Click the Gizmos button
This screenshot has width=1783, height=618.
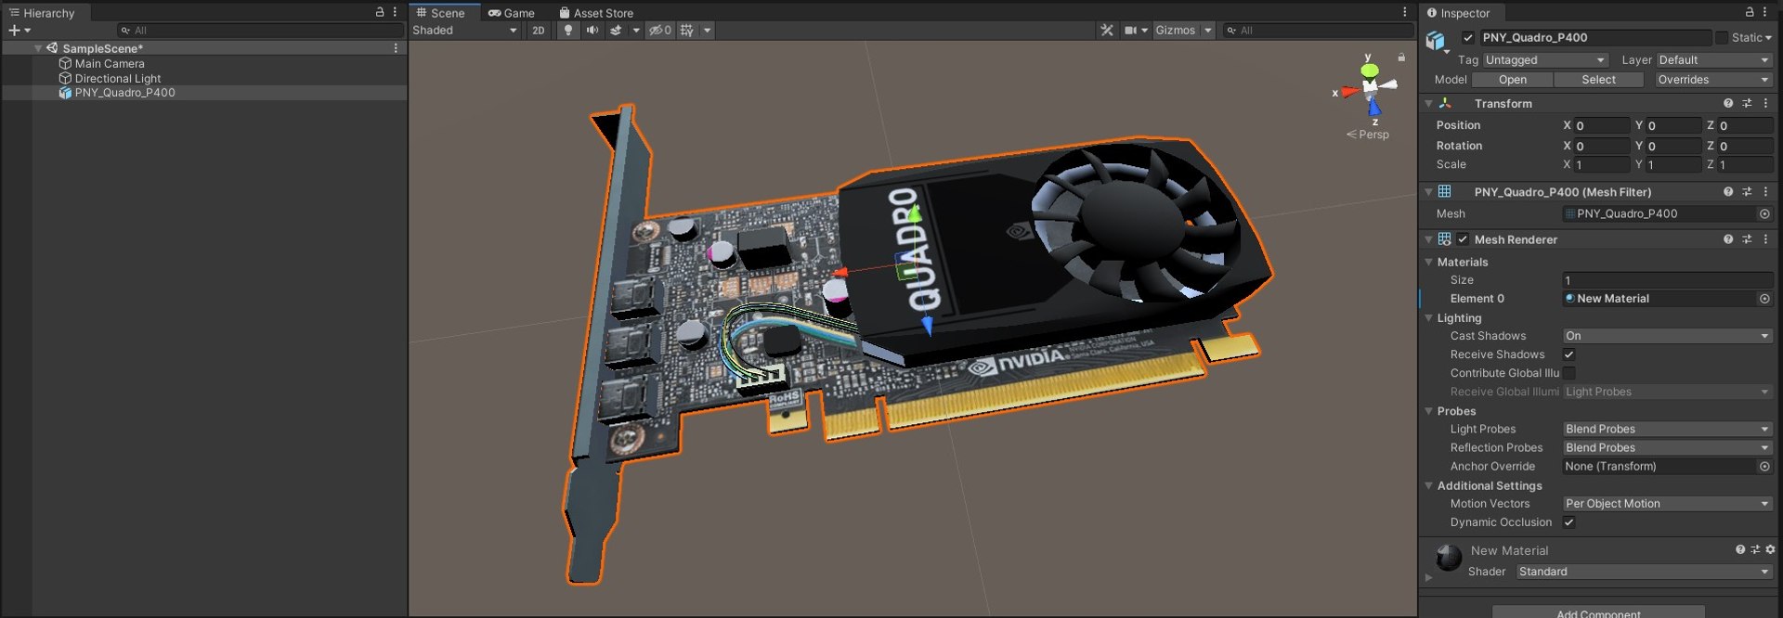[x=1176, y=31]
